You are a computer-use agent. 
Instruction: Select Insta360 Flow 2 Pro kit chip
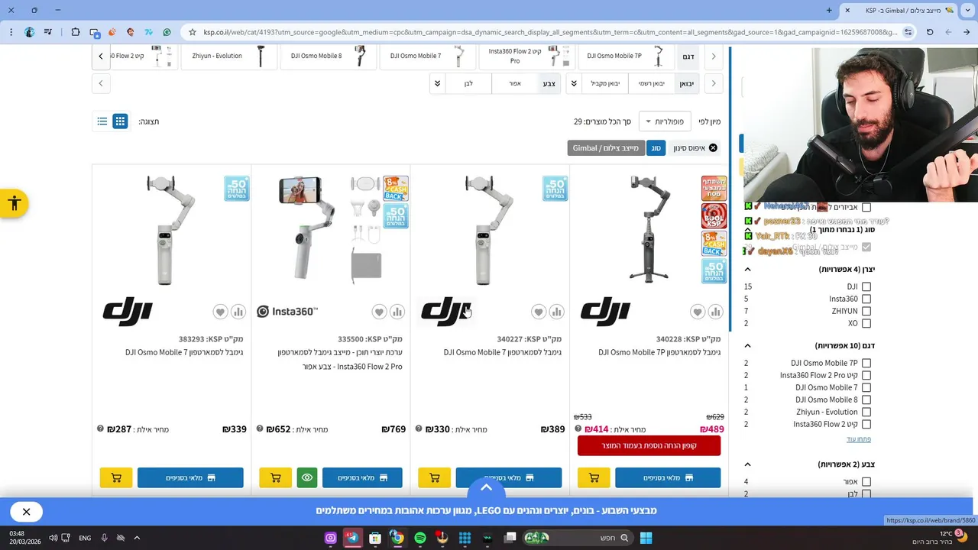[527, 56]
